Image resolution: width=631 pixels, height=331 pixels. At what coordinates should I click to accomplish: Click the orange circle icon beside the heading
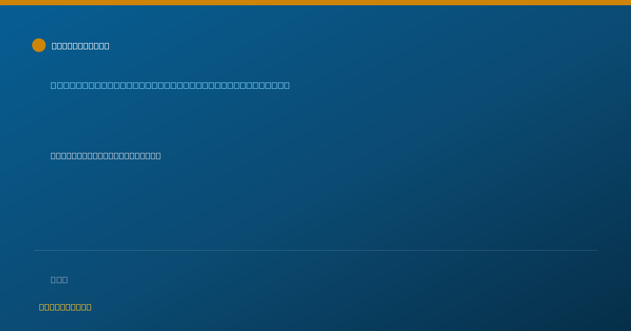click(x=39, y=45)
